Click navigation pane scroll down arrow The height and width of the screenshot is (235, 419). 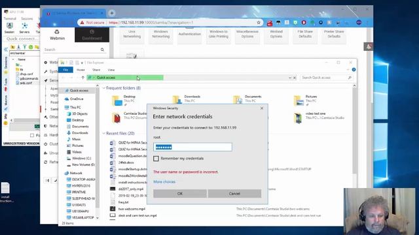[98, 217]
